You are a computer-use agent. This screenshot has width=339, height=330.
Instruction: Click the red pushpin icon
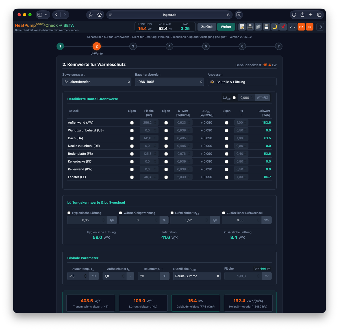click(x=283, y=27)
